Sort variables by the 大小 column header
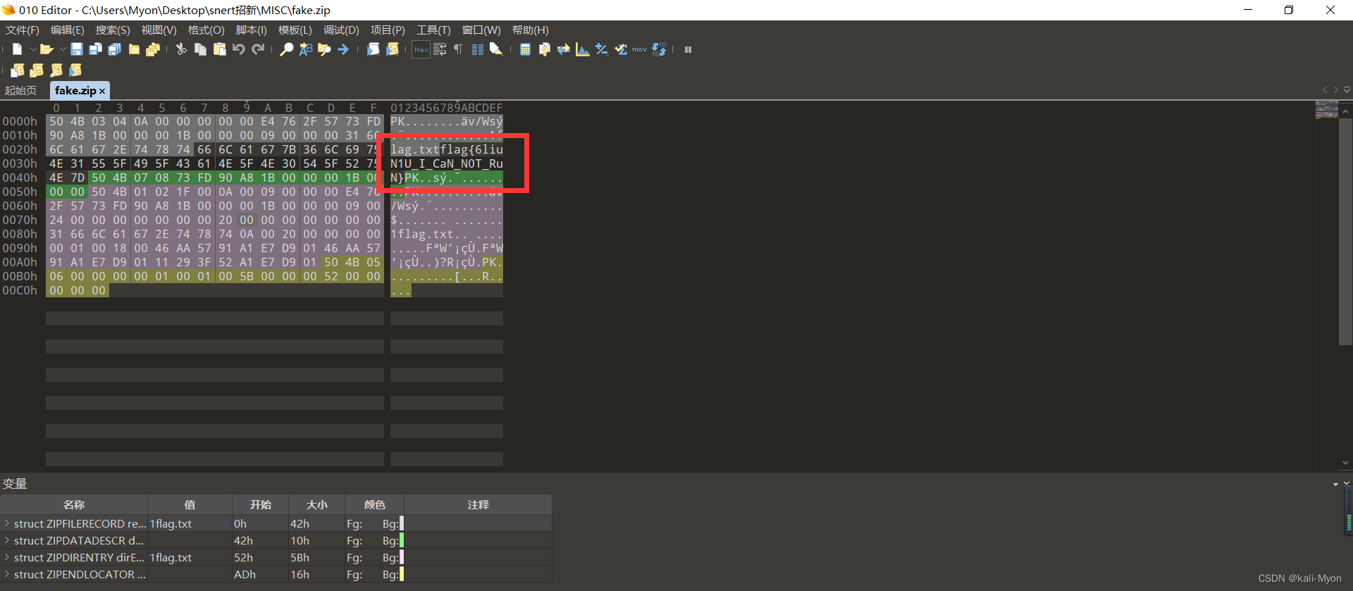 (317, 504)
